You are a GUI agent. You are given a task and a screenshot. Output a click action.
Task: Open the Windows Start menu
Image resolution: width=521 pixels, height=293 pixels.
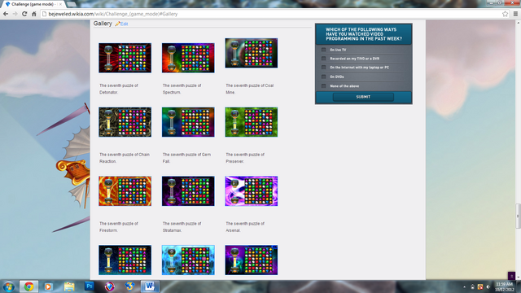(x=8, y=286)
